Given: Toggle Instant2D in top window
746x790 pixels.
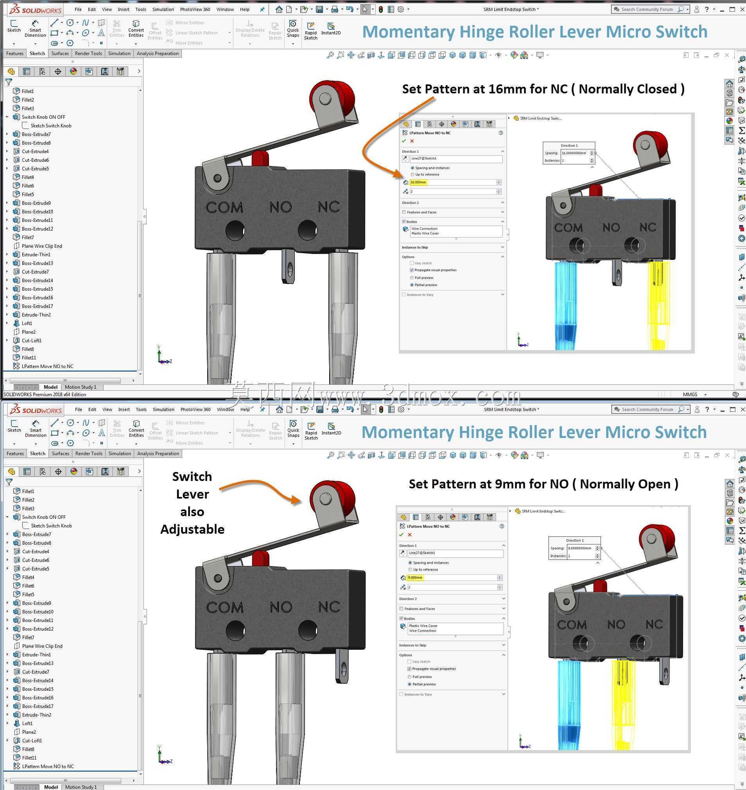Looking at the screenshot, I should pos(331,29).
